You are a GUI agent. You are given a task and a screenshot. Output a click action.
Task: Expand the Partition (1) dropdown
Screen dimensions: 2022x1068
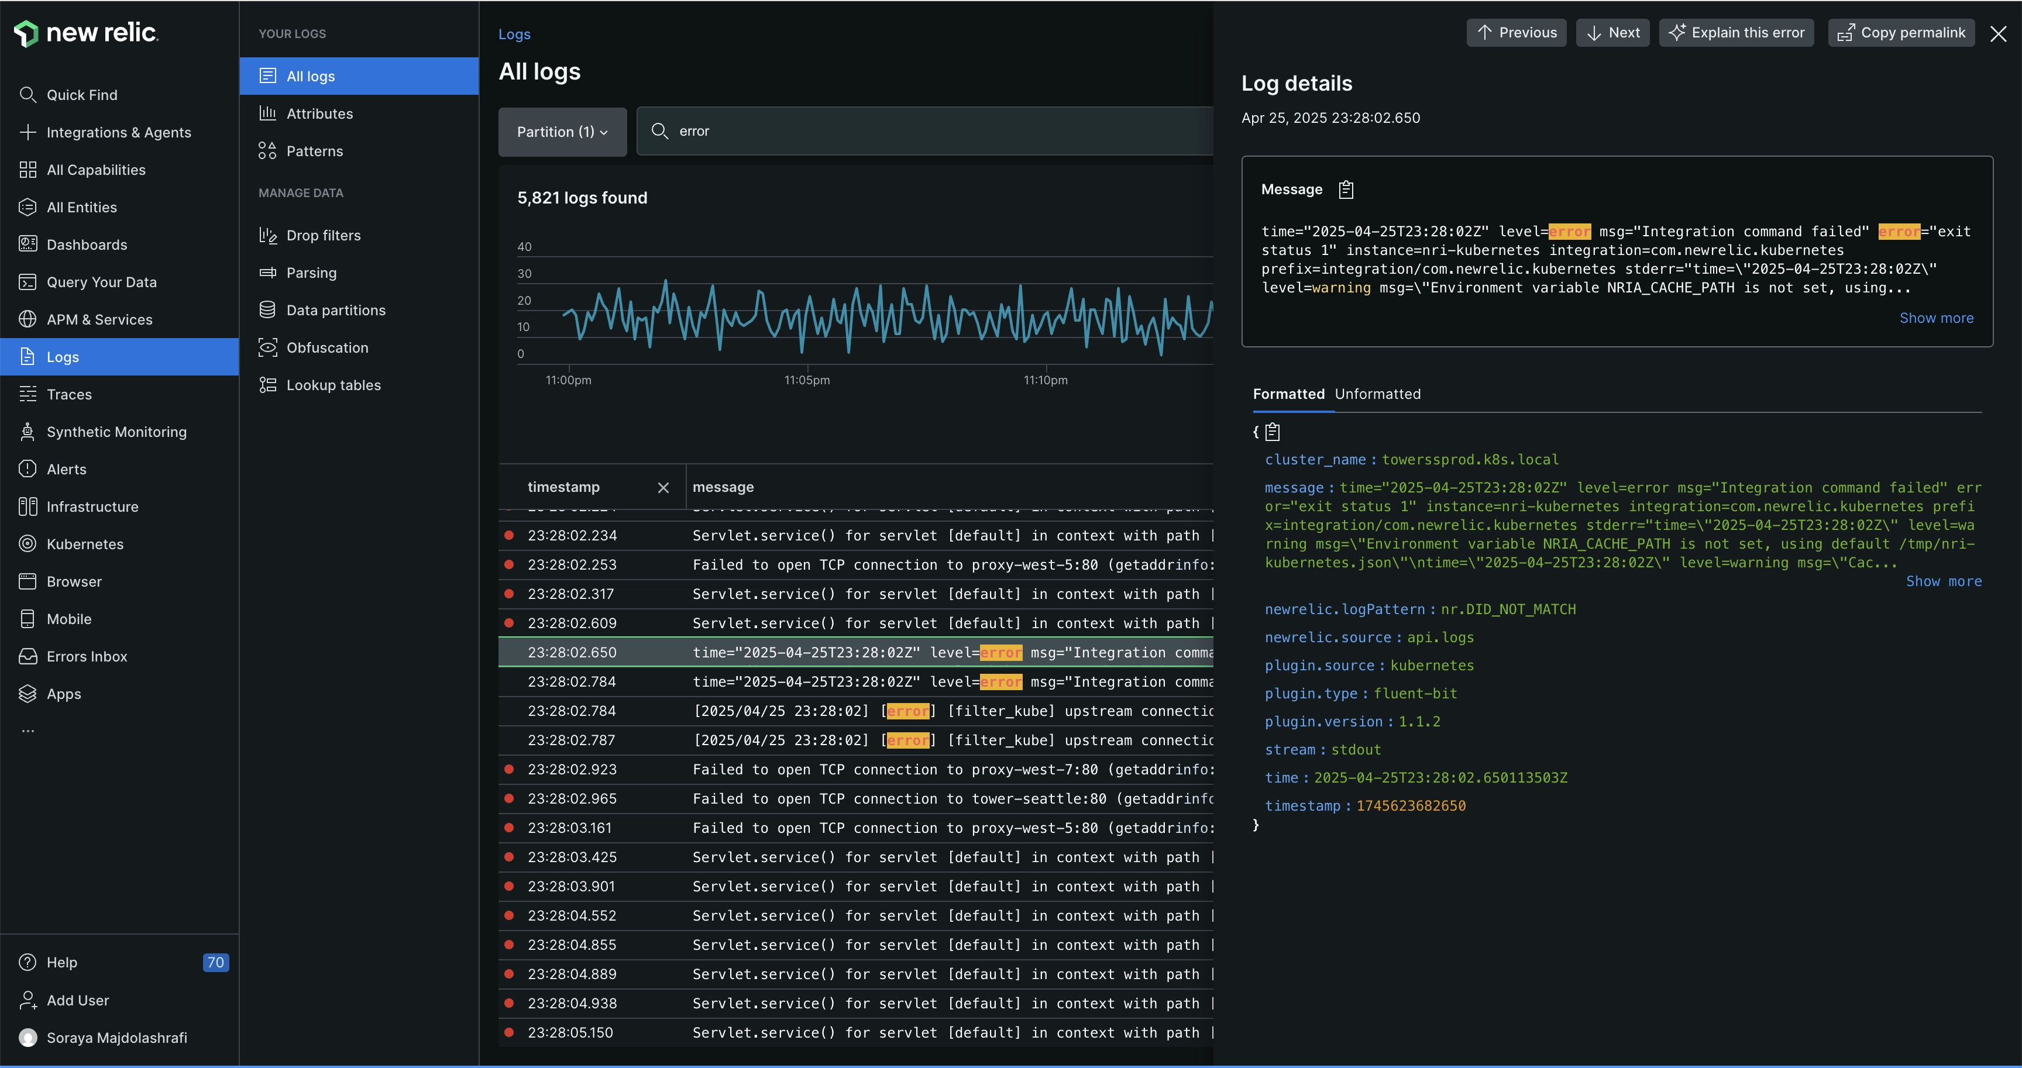tap(562, 132)
